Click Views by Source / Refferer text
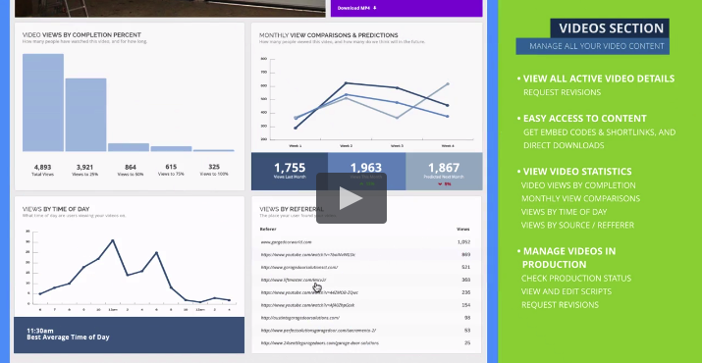This screenshot has width=702, height=363. (x=577, y=225)
